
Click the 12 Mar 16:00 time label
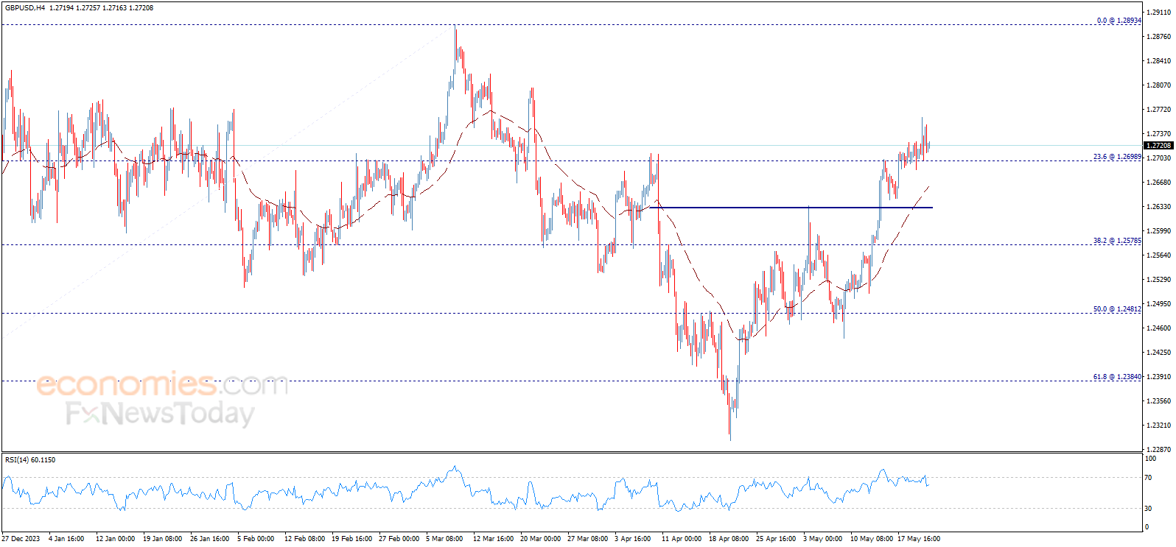pyautogui.click(x=493, y=539)
